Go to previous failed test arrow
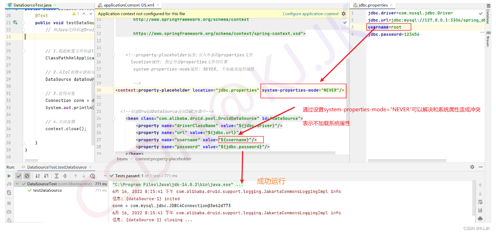 (76, 176)
